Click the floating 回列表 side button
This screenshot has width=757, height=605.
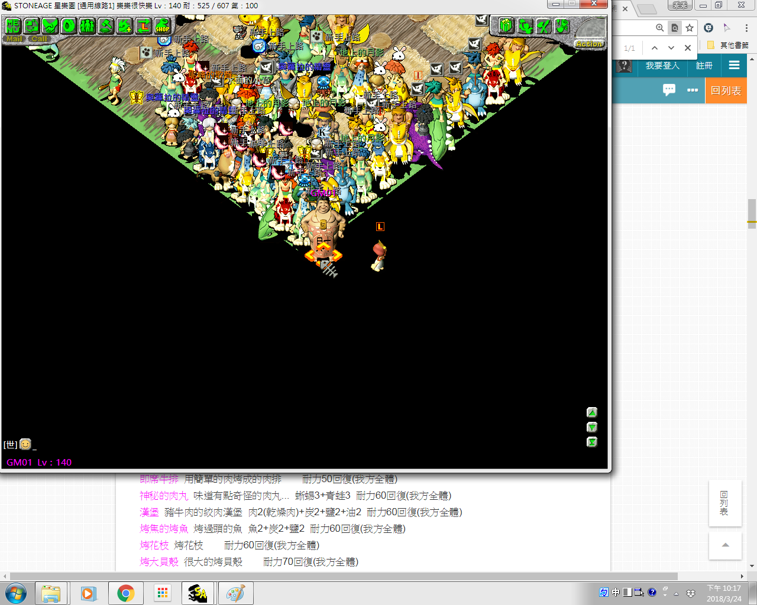724,503
